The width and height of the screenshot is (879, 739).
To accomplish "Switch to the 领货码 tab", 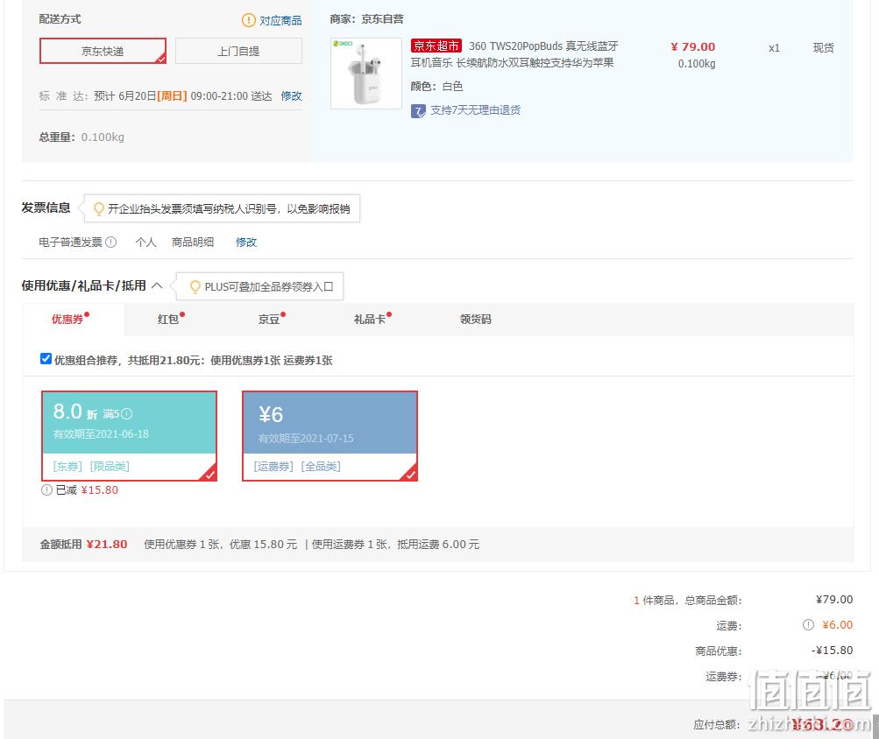I will pos(475,319).
